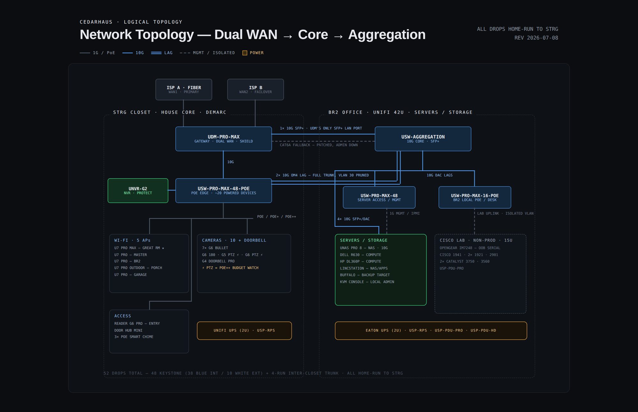Click the PTZ = POE++ BUDGET WATCH warning

pyautogui.click(x=230, y=268)
